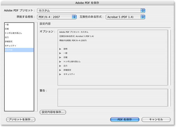
Task: Open the 互換性のある形式 Acrobat 5 dropdown
Action: point(125,17)
